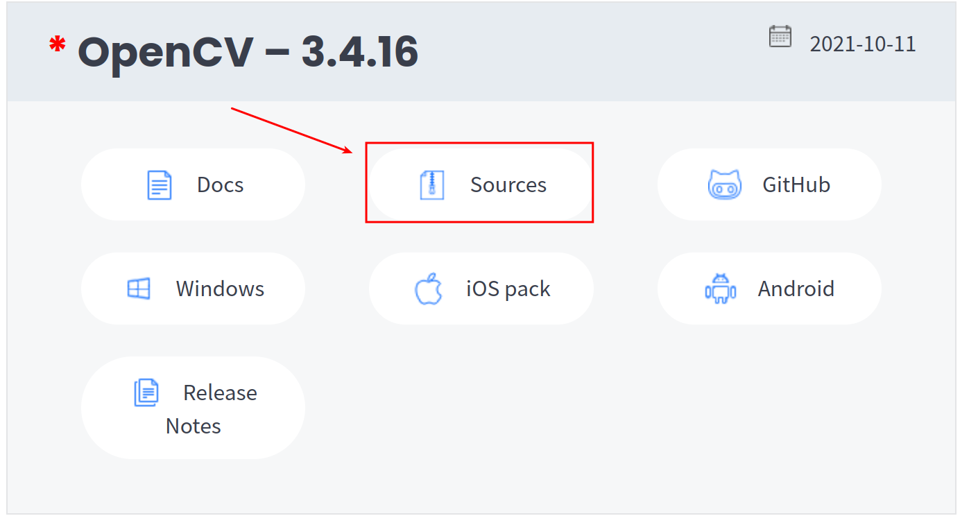Click the Apple logo icon
978x525 pixels.
(x=429, y=289)
